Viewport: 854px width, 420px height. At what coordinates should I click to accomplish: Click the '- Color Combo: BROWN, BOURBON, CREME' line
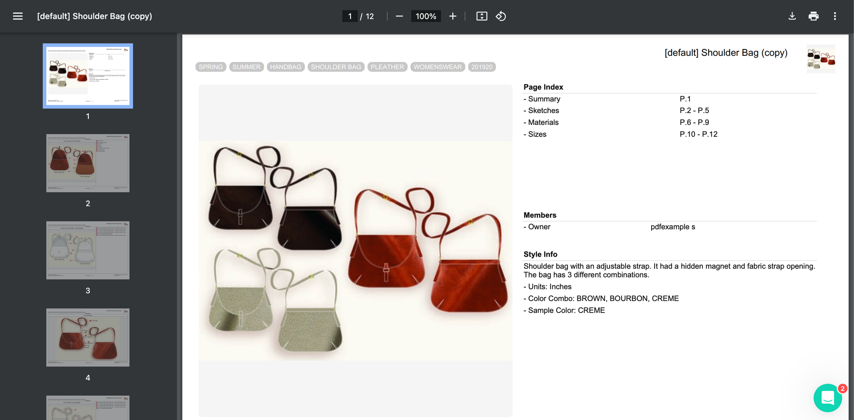coord(601,298)
